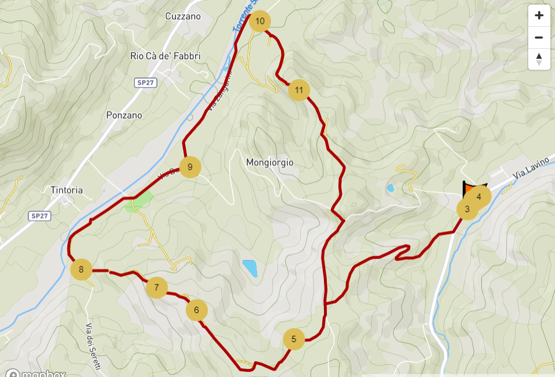Select kilometer marker 6

[197, 310]
